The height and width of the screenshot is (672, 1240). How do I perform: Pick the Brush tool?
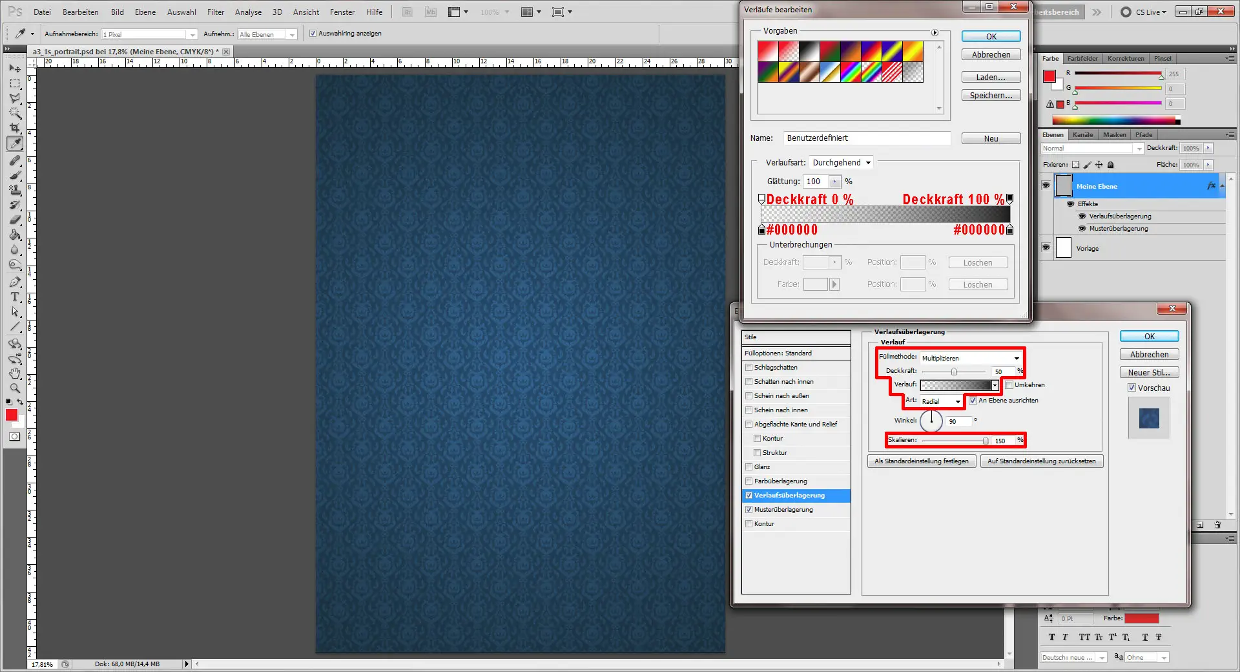pos(14,174)
